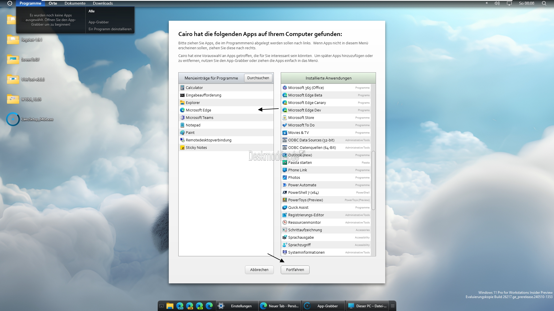Open File Explorer from the taskbar

[170, 306]
